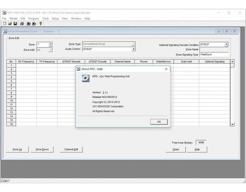Select channel row number 10
Screen dimensions: 246x192
coord(11,101)
